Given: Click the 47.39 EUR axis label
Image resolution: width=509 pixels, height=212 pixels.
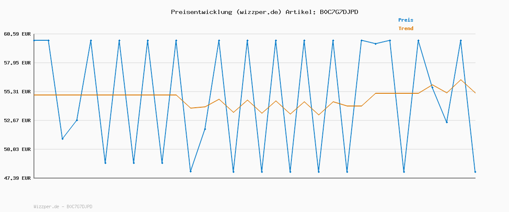Looking at the screenshot, I should click(x=17, y=178).
